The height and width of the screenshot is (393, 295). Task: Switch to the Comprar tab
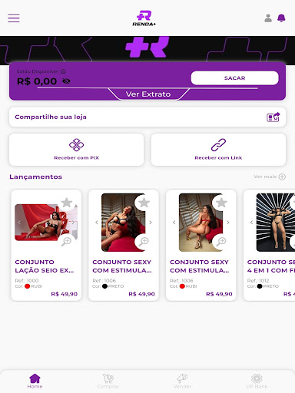coord(108,381)
